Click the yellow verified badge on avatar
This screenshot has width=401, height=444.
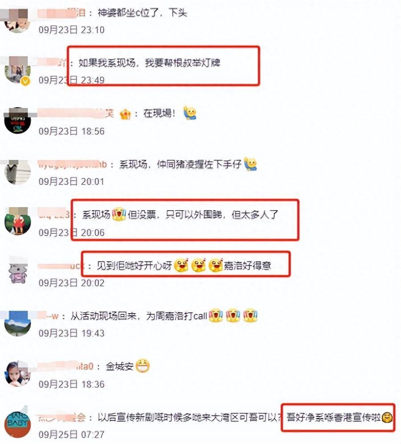25,82
